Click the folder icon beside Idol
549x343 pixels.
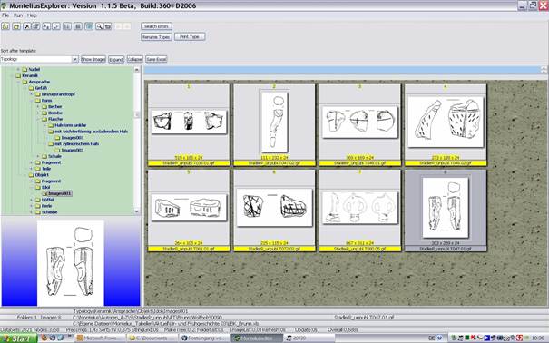37,187
